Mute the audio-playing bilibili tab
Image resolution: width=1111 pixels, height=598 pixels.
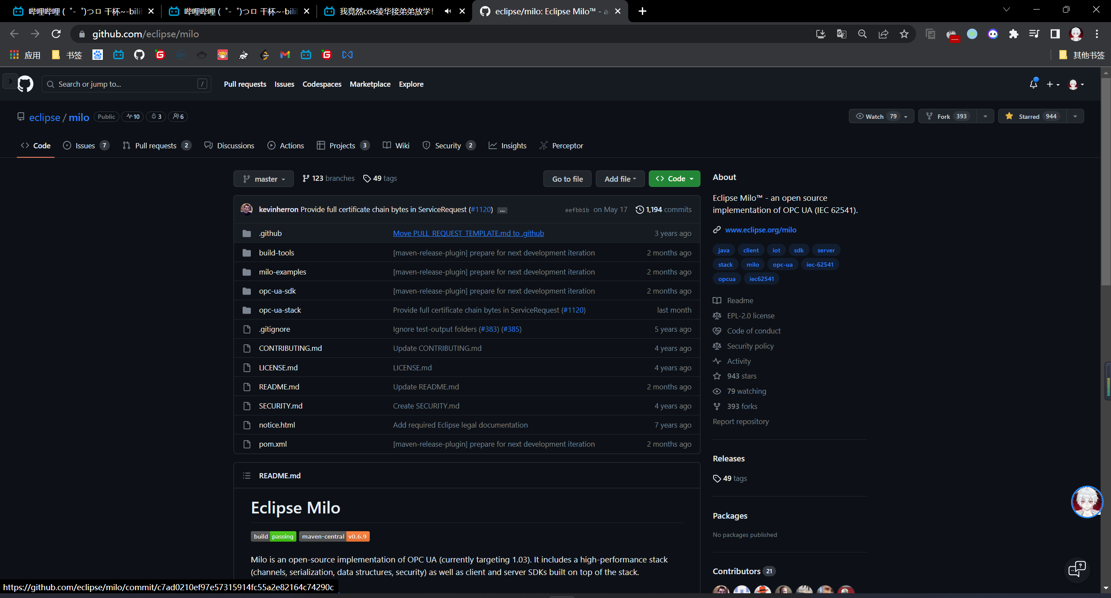[x=448, y=11]
